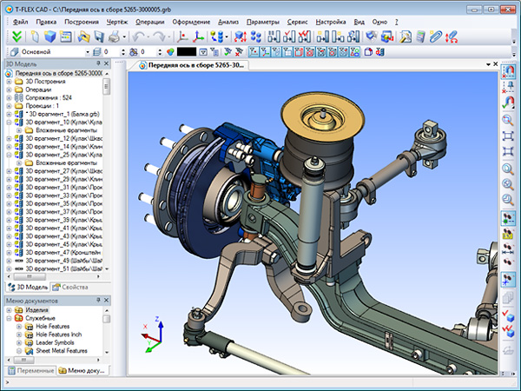521x391 pixels.
Task: Click the layer number field showing 0
Action: click(x=111, y=52)
